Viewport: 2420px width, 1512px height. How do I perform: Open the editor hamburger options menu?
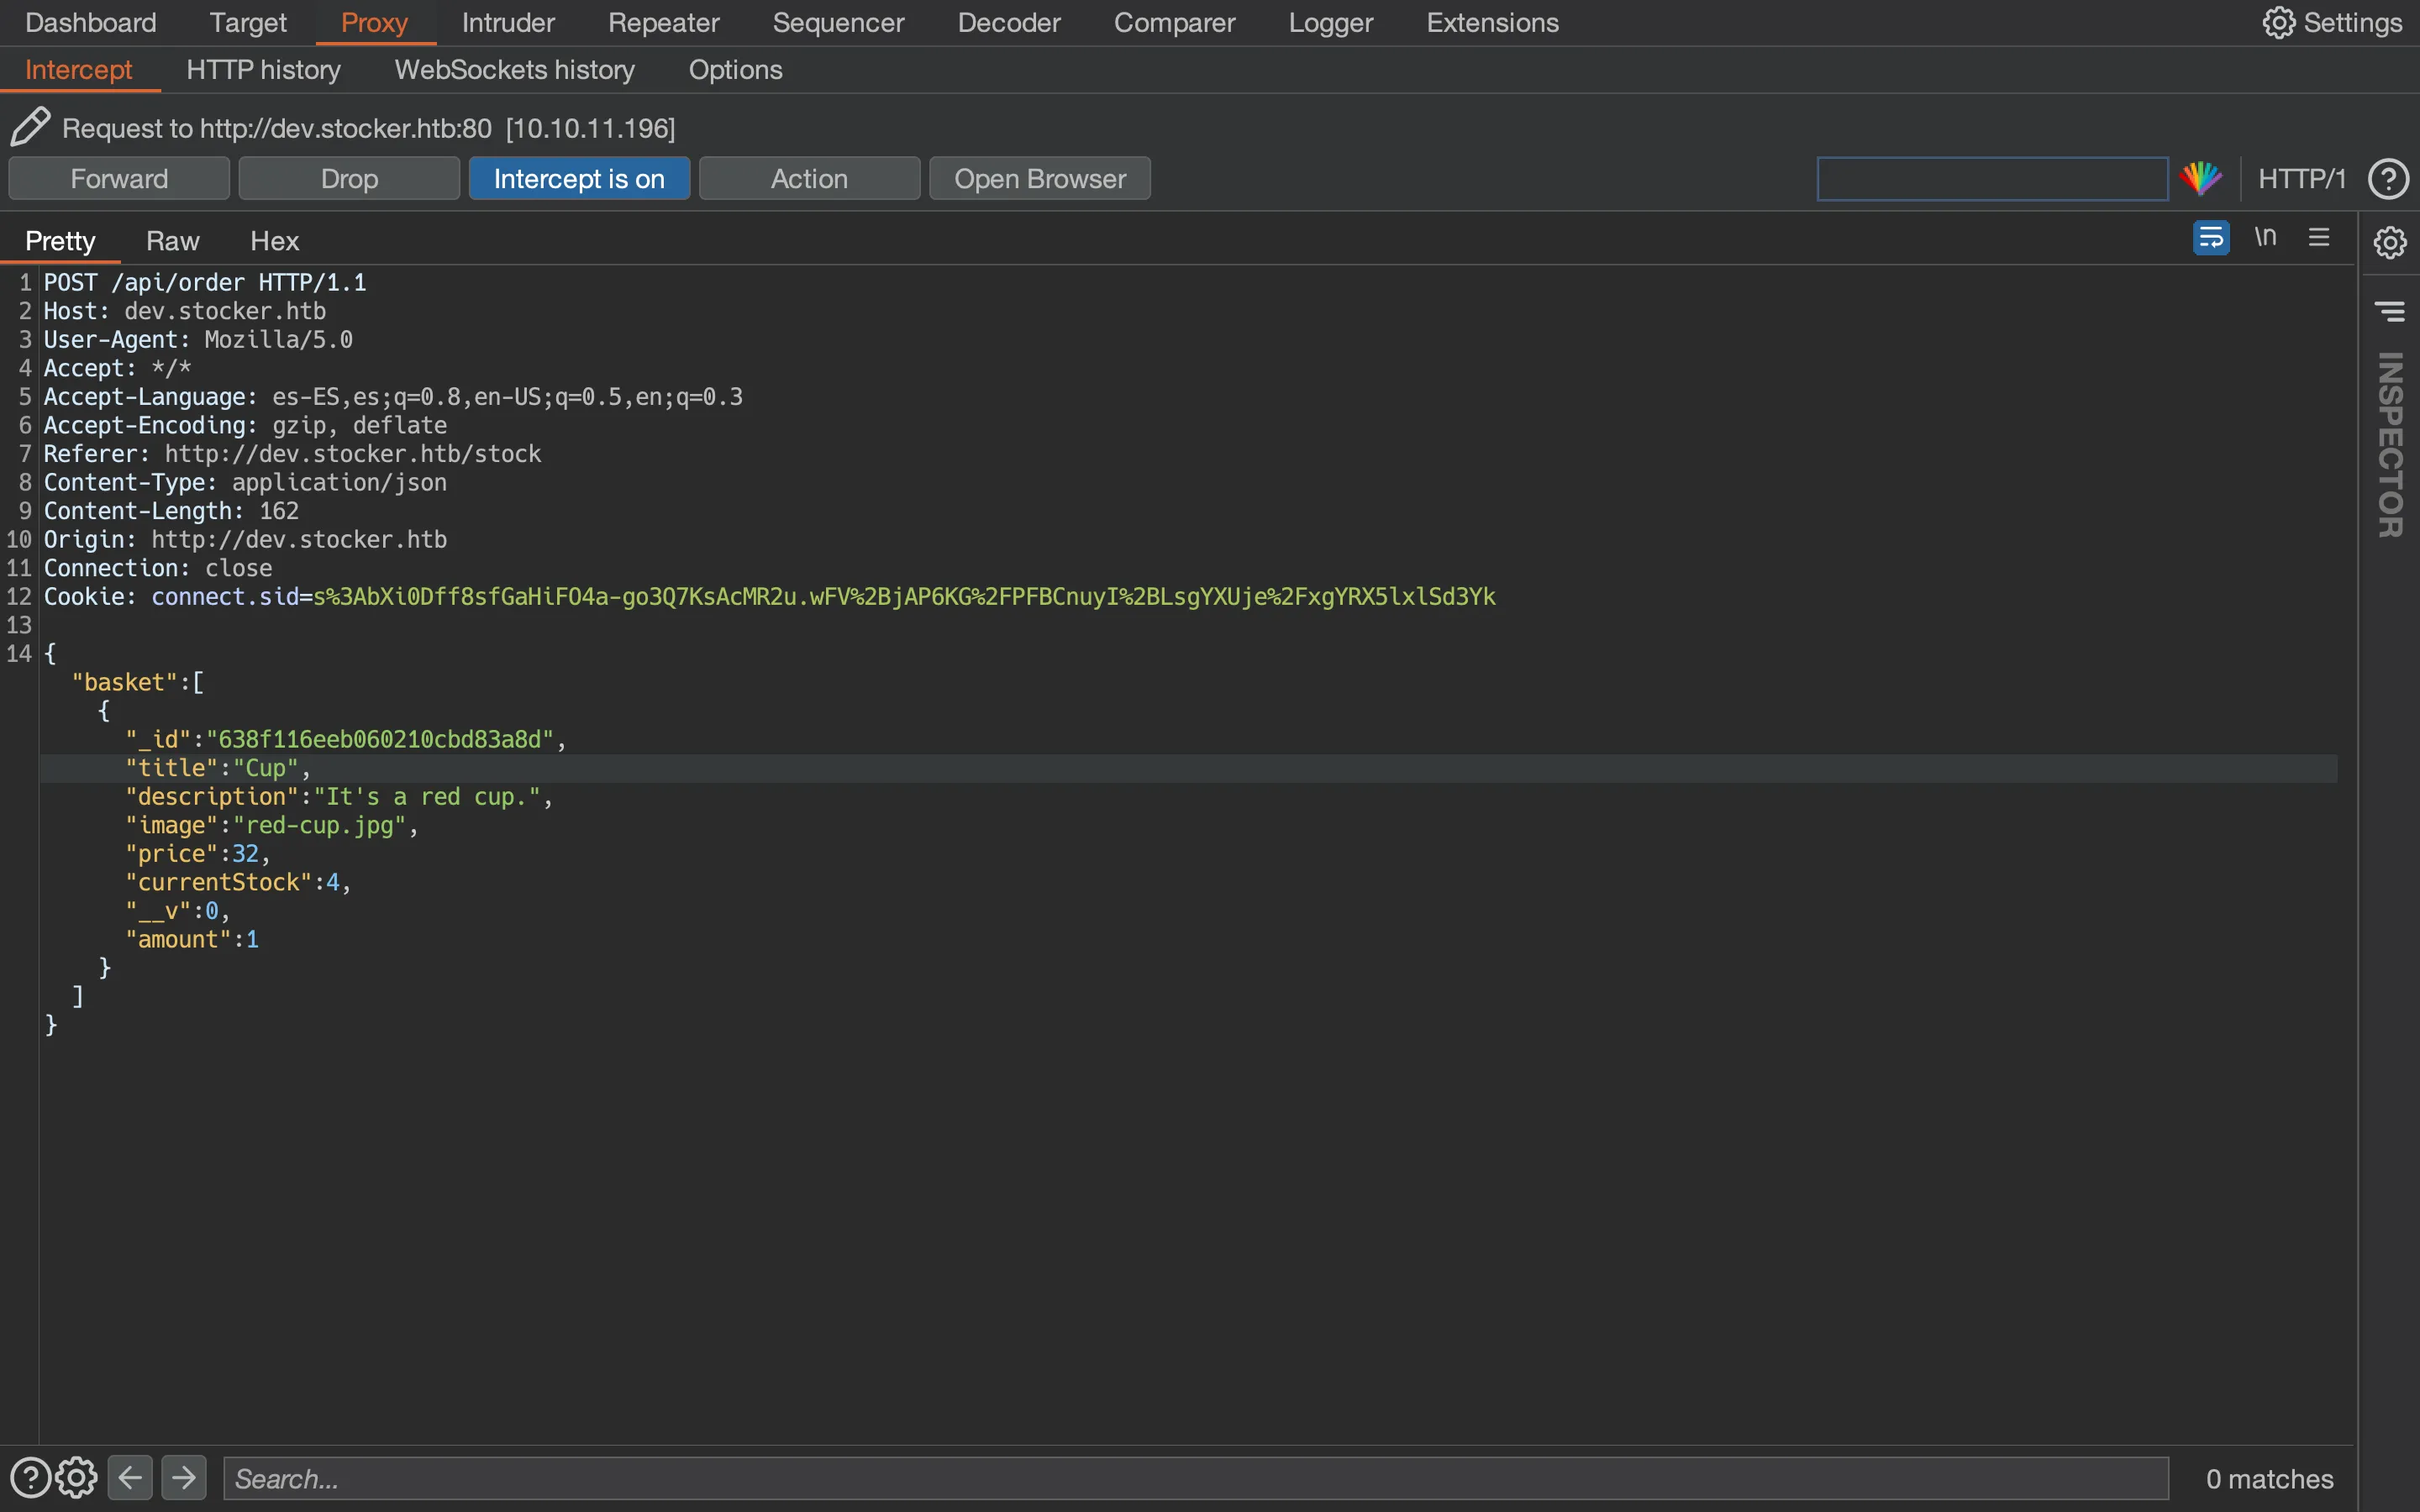[x=2319, y=237]
